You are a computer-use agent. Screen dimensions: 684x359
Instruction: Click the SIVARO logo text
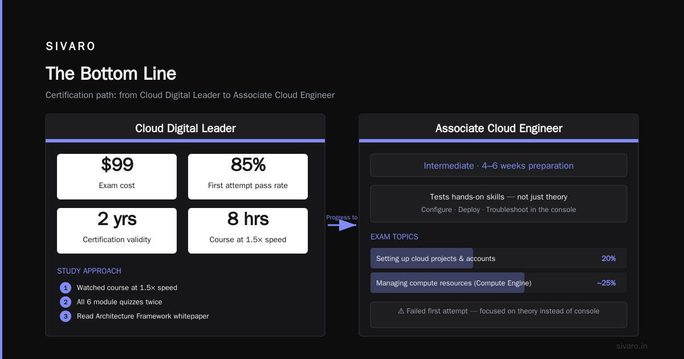71,47
